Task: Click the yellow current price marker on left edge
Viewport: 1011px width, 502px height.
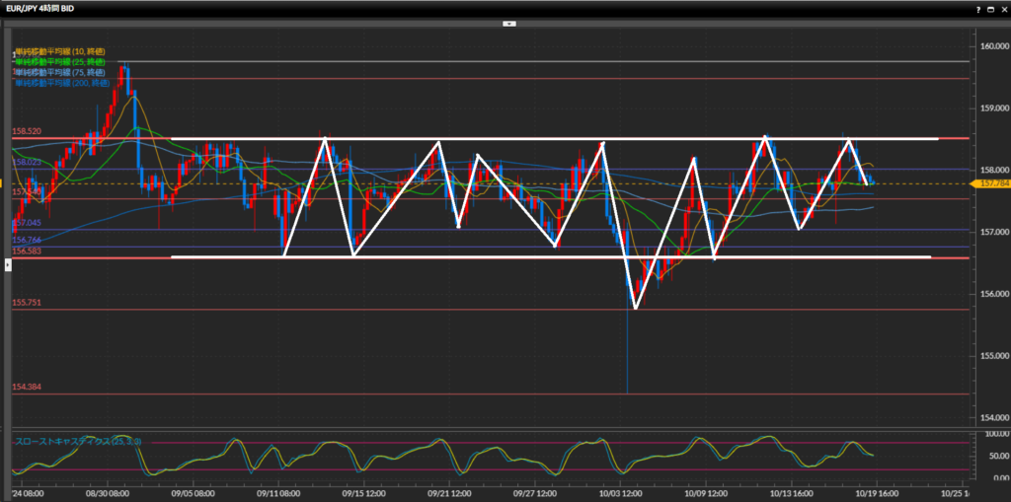Action: (4, 183)
